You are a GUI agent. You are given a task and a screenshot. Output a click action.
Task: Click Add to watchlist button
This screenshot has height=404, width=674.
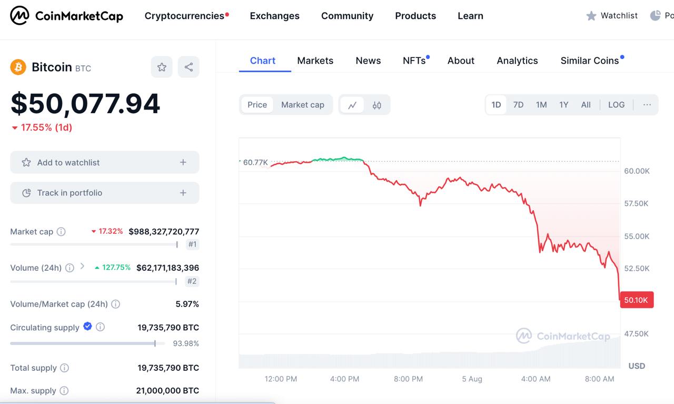pos(105,162)
